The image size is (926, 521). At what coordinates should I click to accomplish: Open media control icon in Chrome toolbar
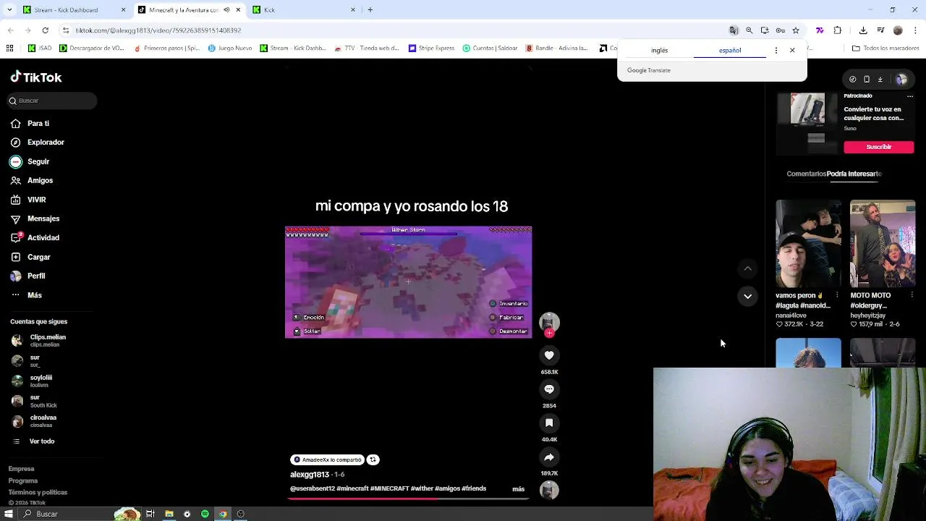pos(880,30)
